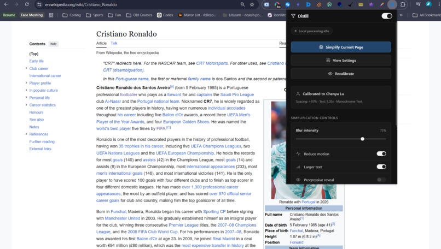The image size is (441, 249).
Task: Click the Distill funnel logo icon
Action: click(293, 16)
